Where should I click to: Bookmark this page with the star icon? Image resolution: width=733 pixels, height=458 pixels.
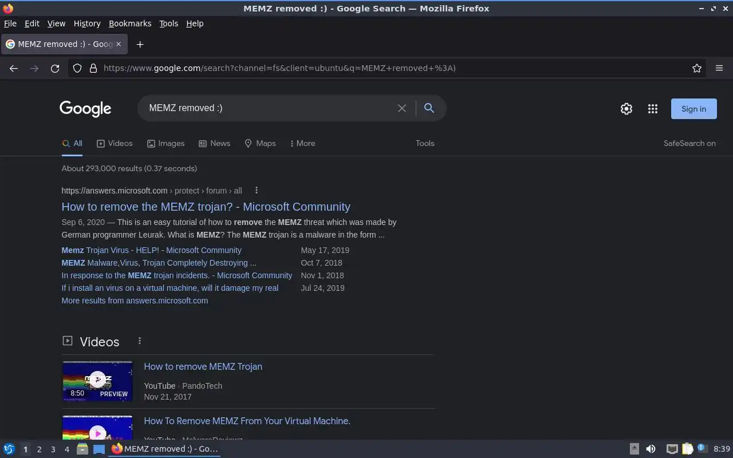click(x=697, y=68)
